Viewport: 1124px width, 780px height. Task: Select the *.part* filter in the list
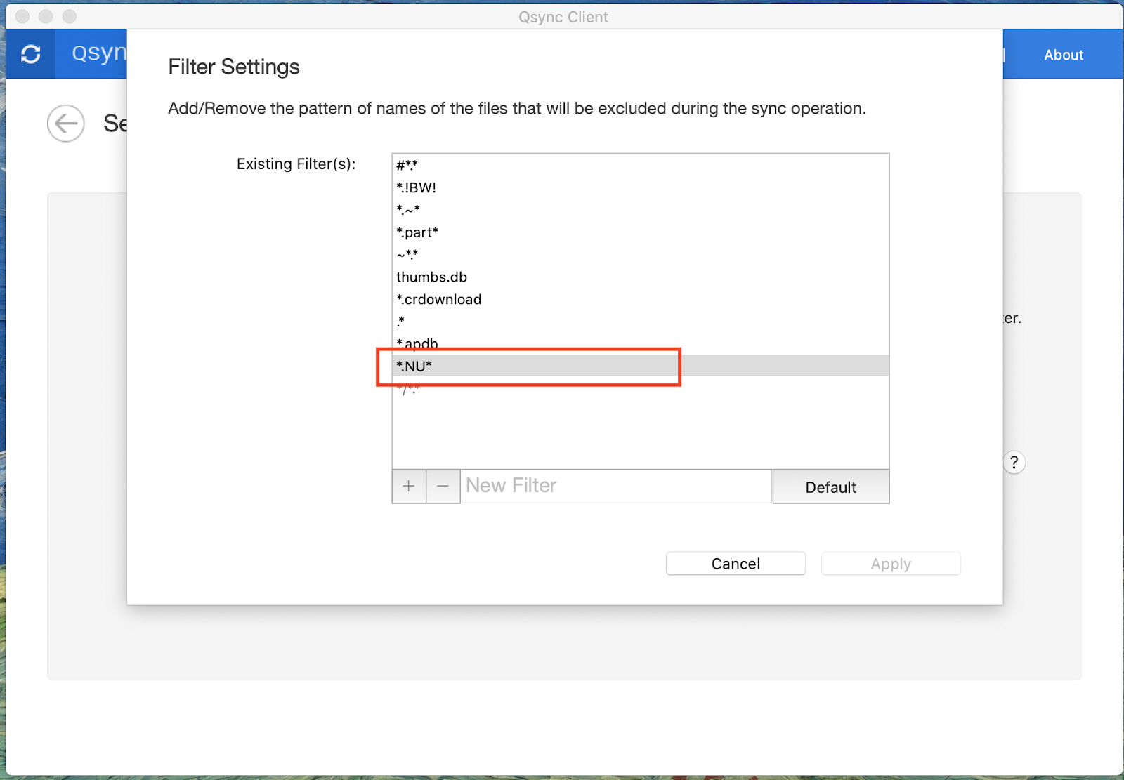pos(417,232)
